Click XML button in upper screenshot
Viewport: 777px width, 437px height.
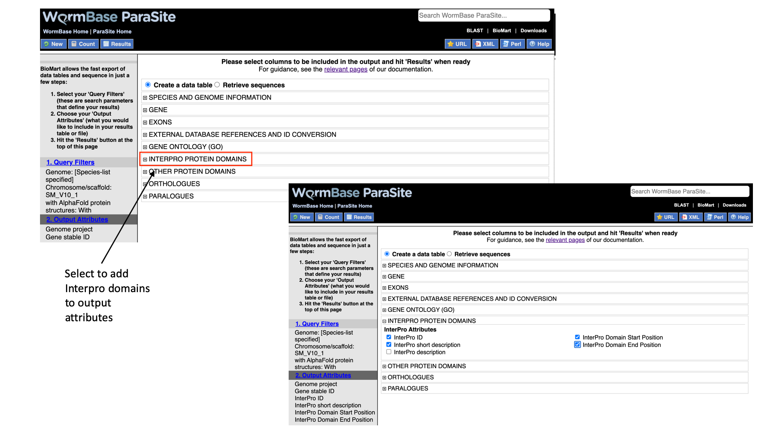click(485, 44)
